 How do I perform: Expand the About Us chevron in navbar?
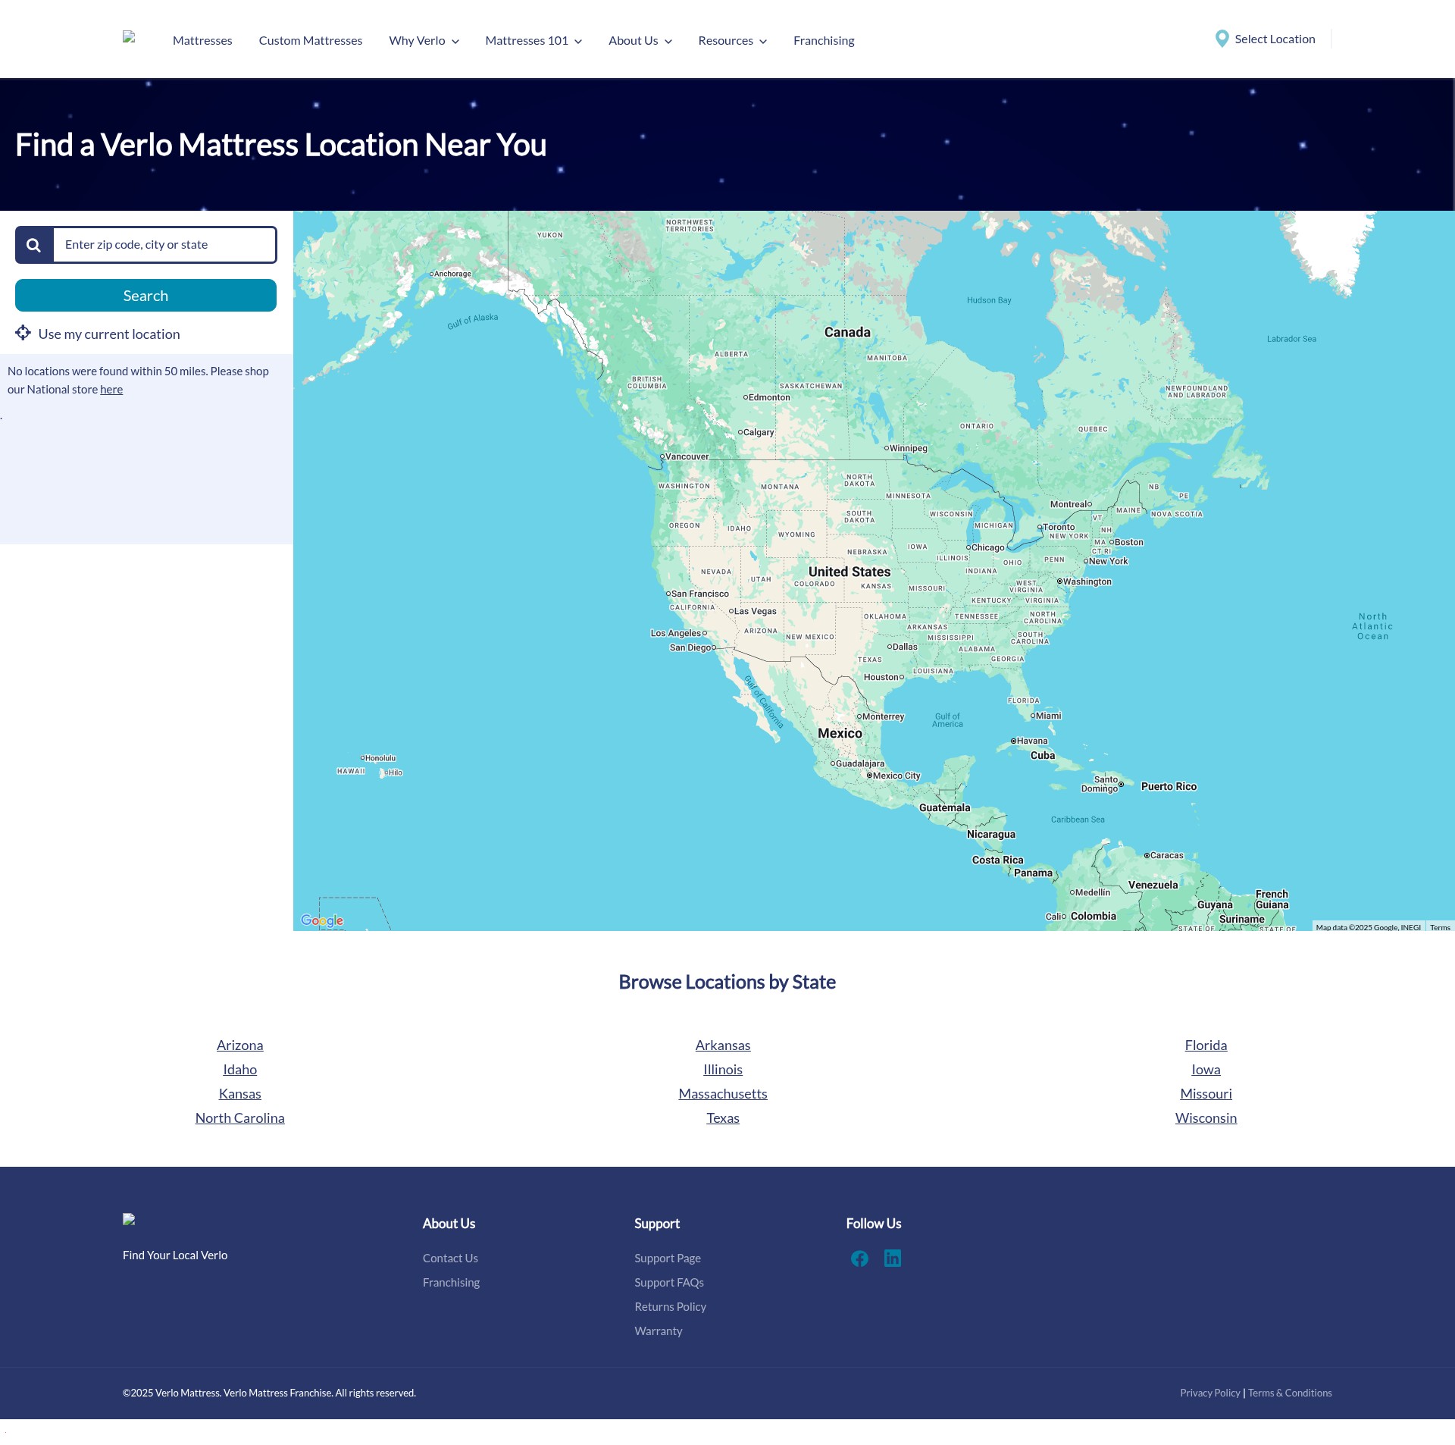tap(668, 42)
